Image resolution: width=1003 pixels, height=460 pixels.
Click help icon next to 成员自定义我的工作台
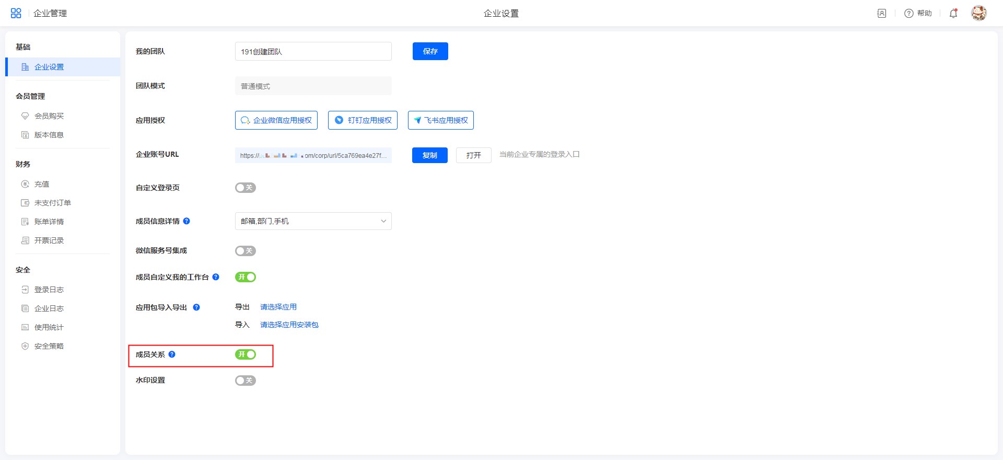tap(216, 277)
